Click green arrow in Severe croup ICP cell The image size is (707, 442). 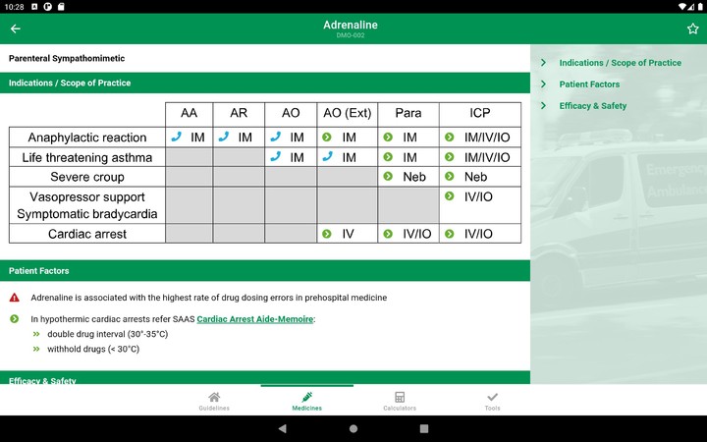[449, 177]
